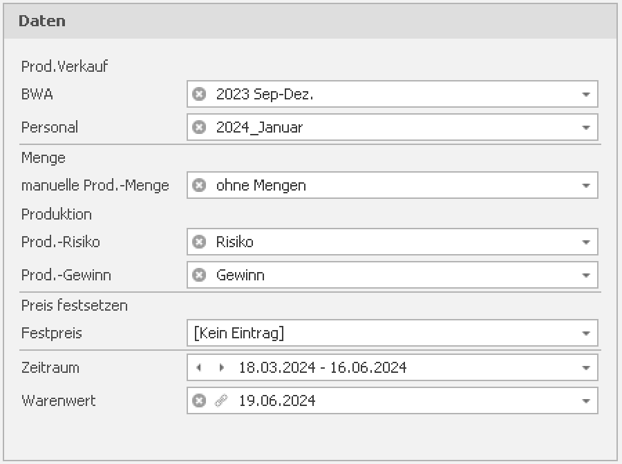Open the BWA dropdown list

pos(585,95)
